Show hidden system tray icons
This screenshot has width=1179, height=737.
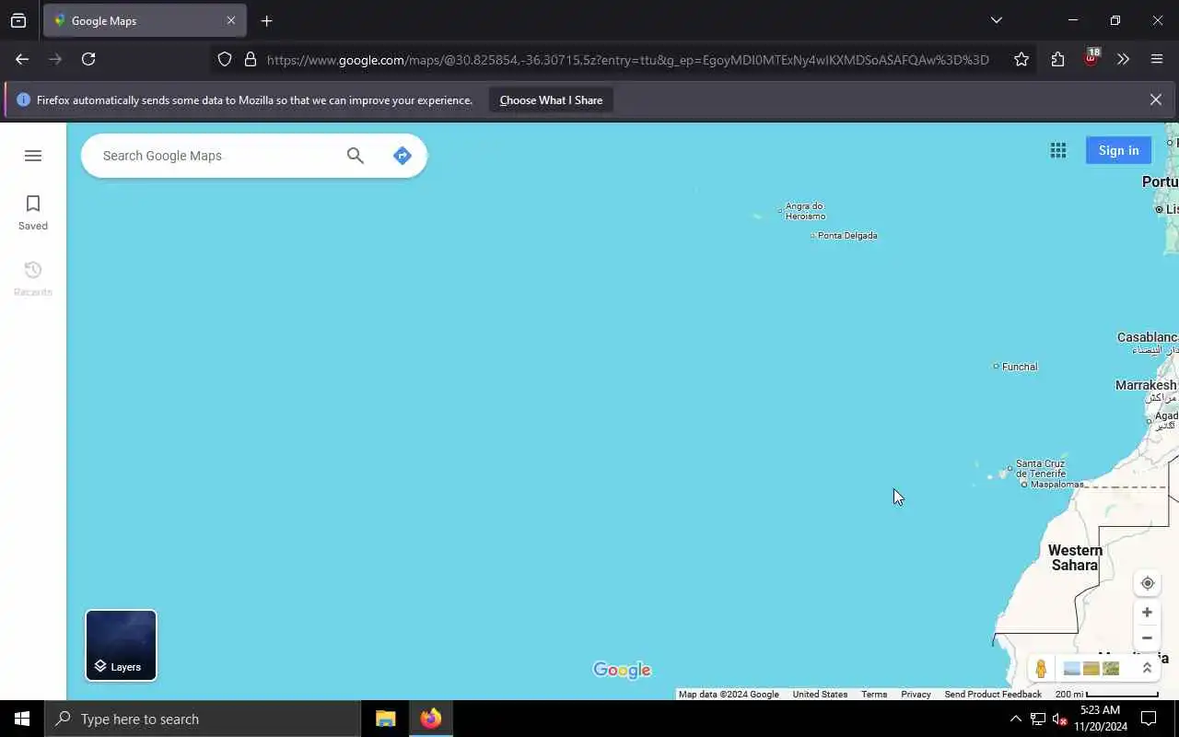[1015, 719]
